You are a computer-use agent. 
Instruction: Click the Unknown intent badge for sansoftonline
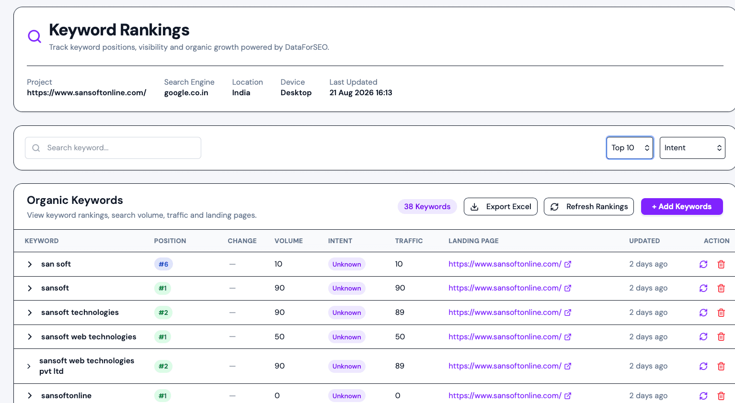point(347,396)
